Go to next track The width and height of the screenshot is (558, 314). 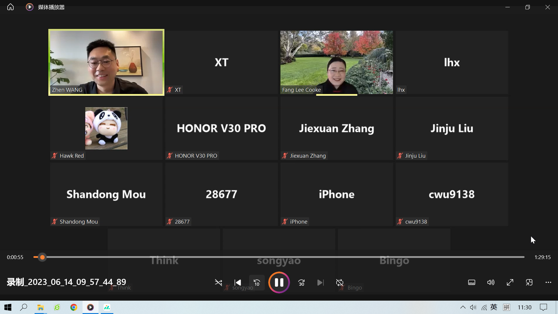pyautogui.click(x=320, y=282)
